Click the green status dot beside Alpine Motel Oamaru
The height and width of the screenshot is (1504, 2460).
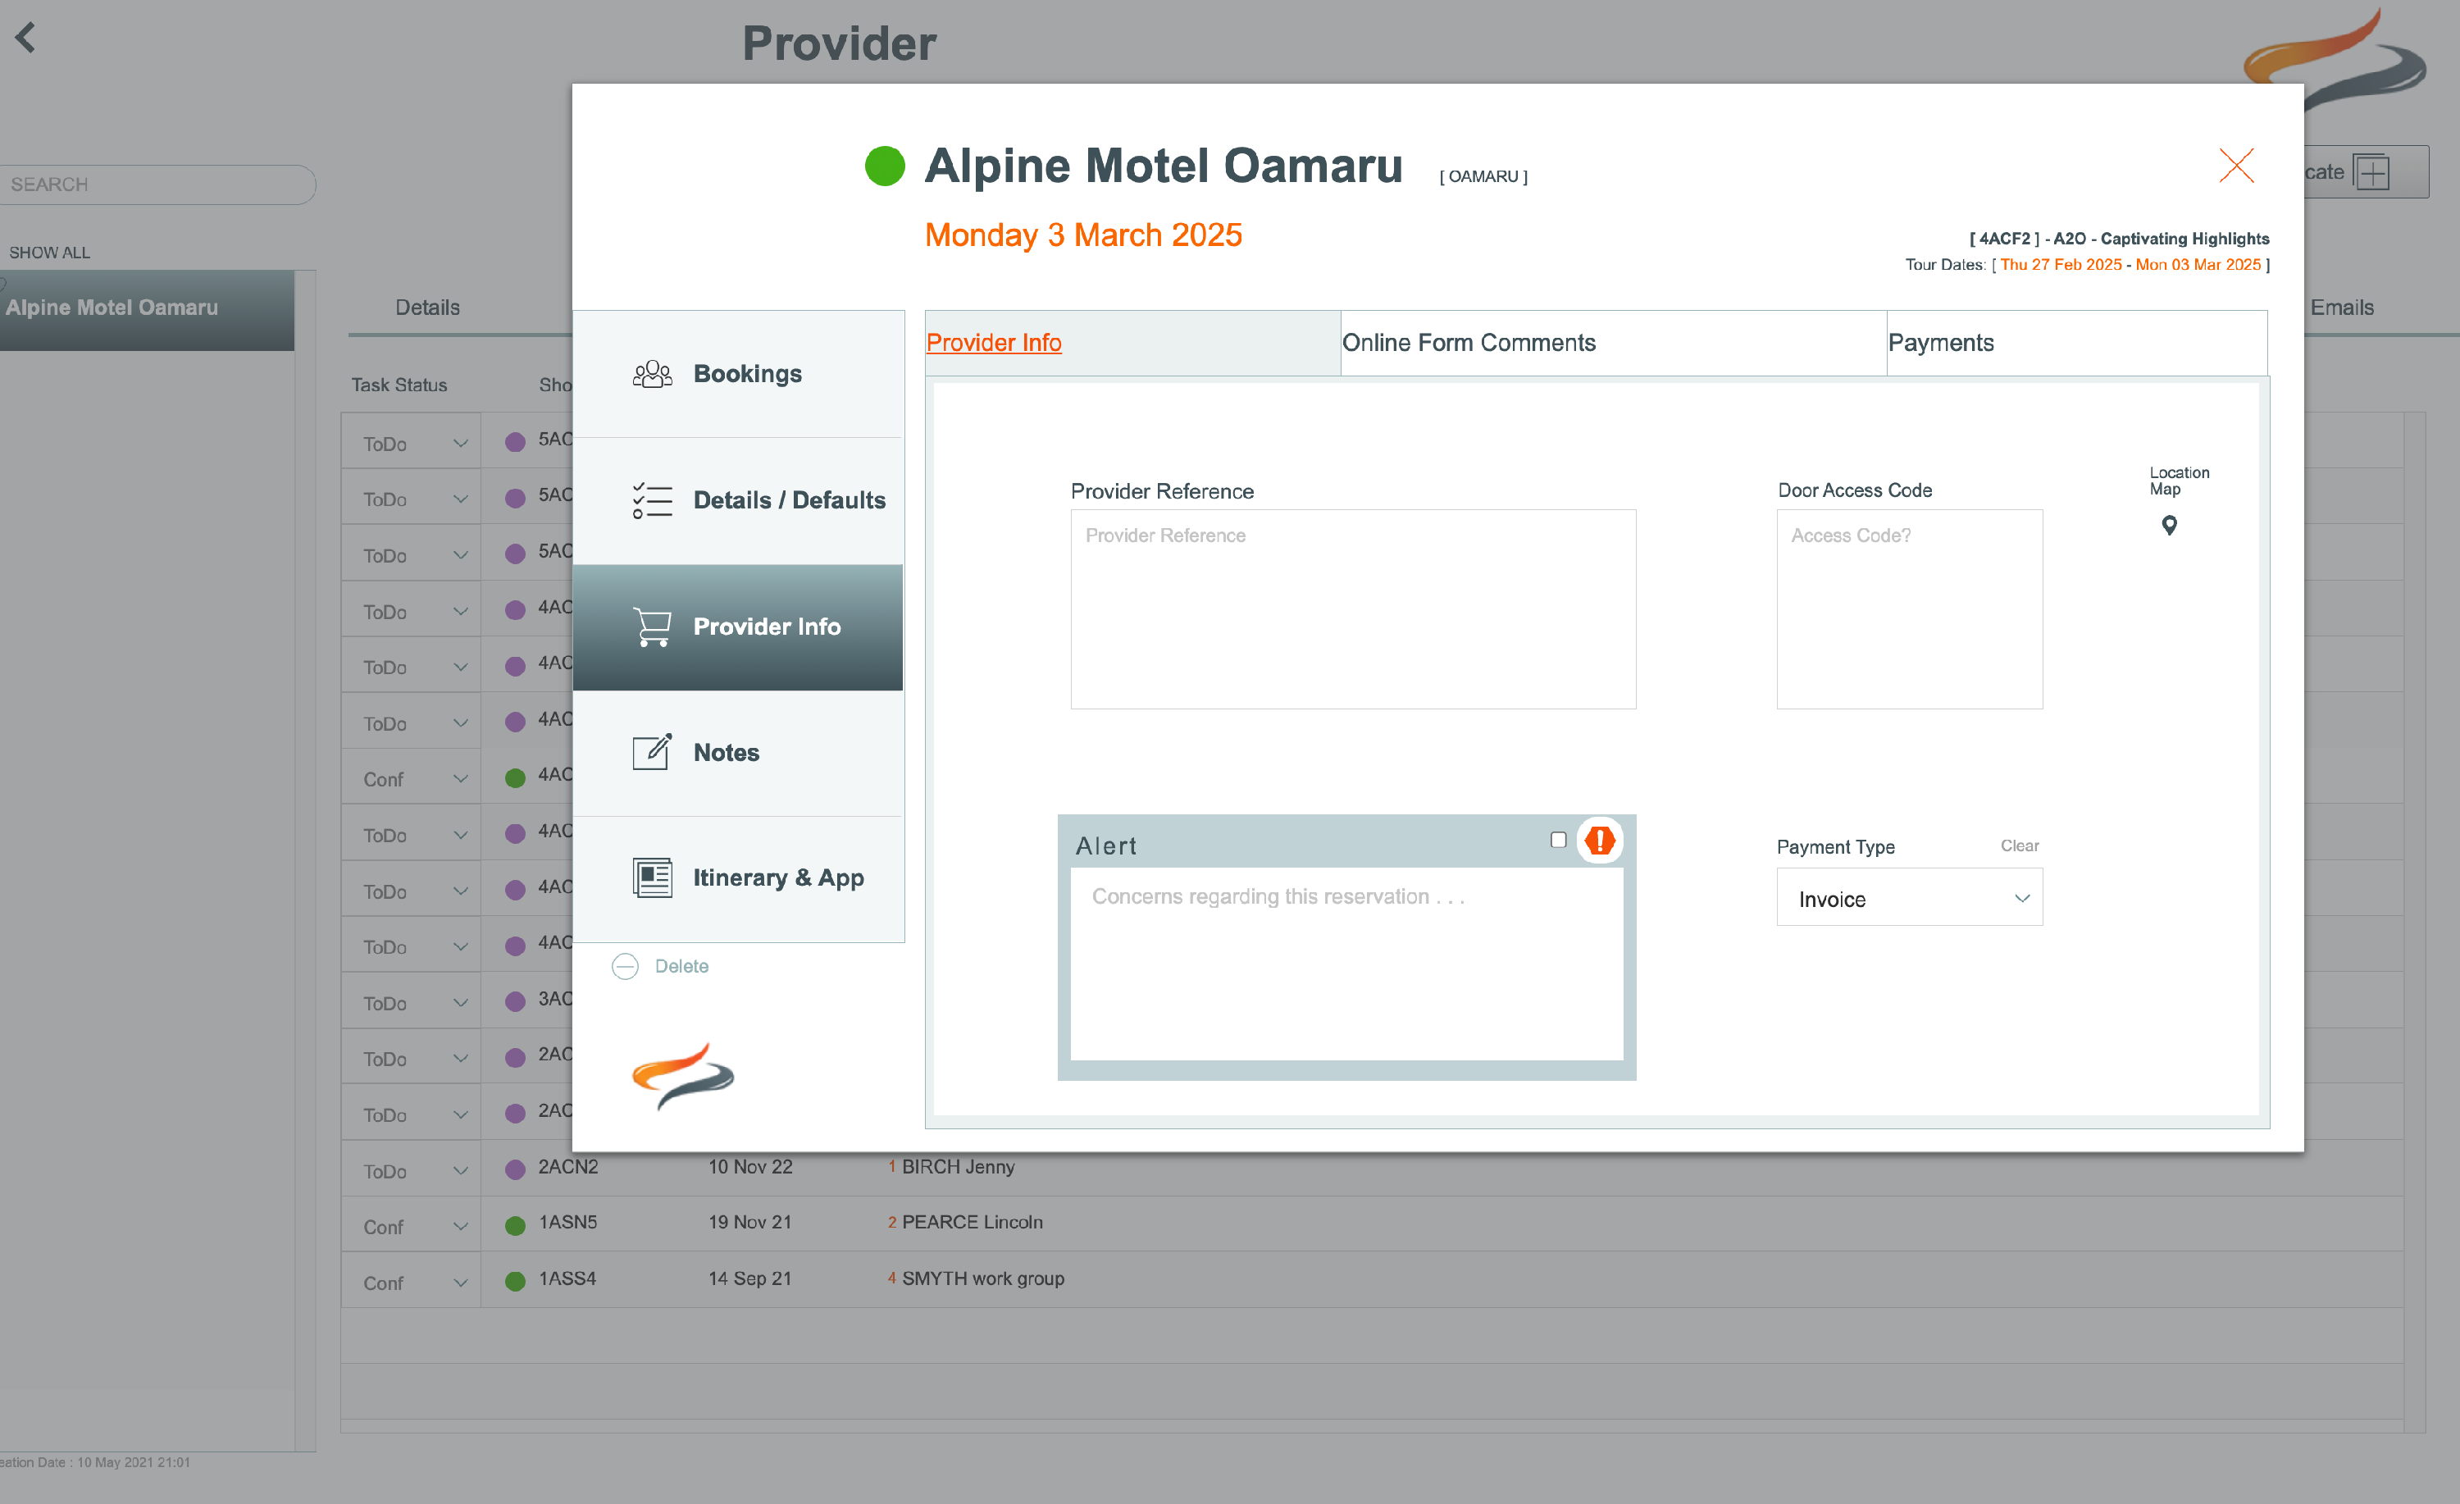tap(885, 166)
